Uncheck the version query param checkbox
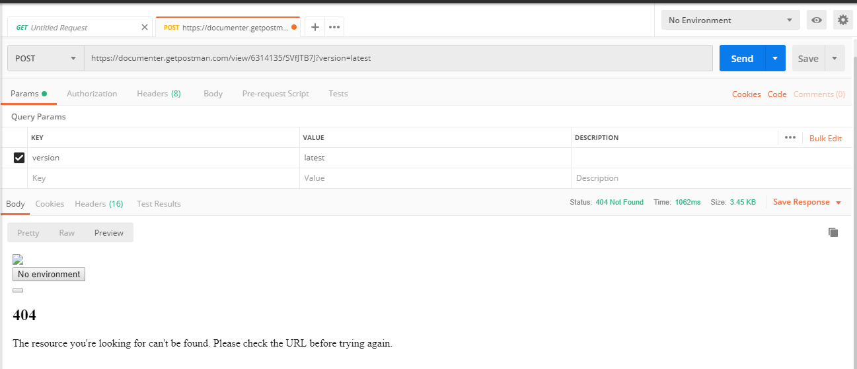The width and height of the screenshot is (857, 369). pyautogui.click(x=19, y=158)
